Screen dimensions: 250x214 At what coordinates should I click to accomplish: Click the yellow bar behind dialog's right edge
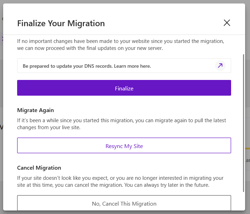point(248,148)
